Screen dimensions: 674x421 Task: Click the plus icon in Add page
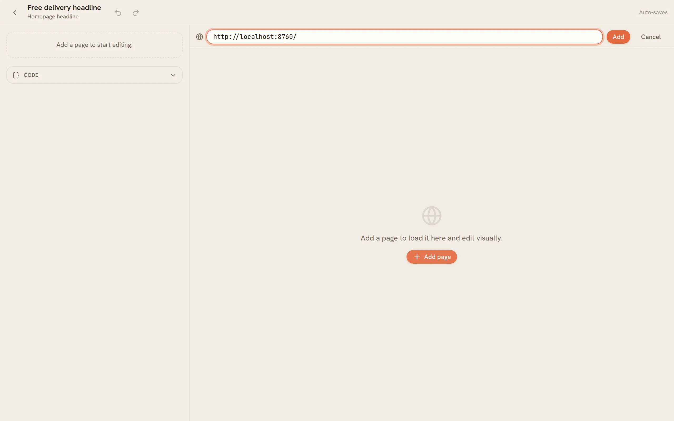pyautogui.click(x=417, y=257)
